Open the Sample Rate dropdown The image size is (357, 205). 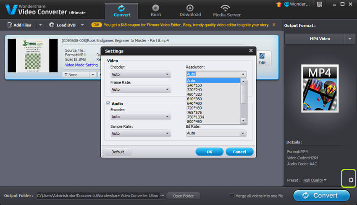coord(140,134)
